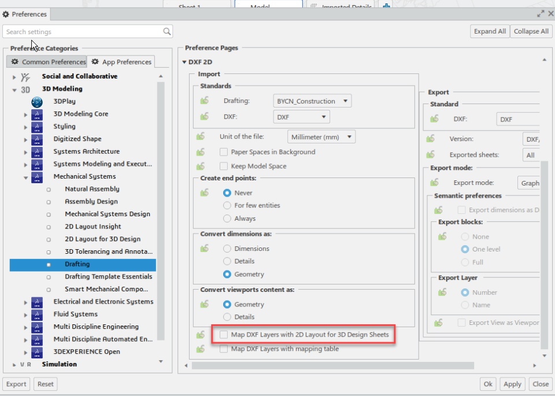Click the Fluid Systems icon
The height and width of the screenshot is (396, 555).
[37, 314]
